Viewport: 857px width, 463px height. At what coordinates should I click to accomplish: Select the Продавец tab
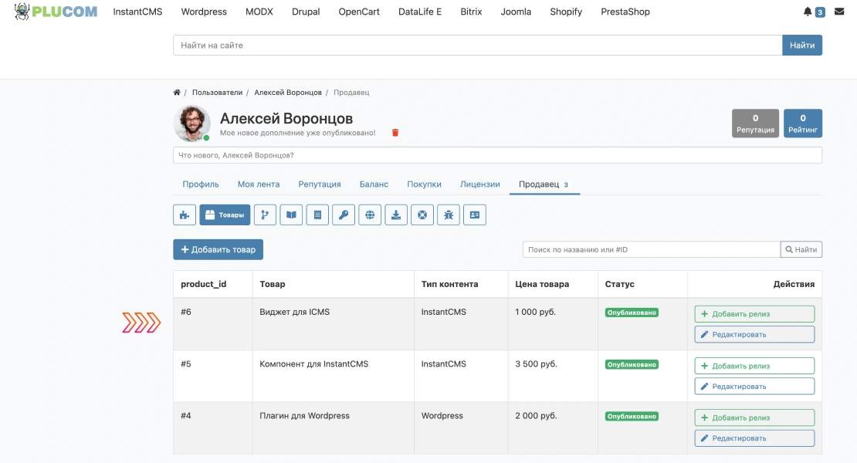[544, 184]
